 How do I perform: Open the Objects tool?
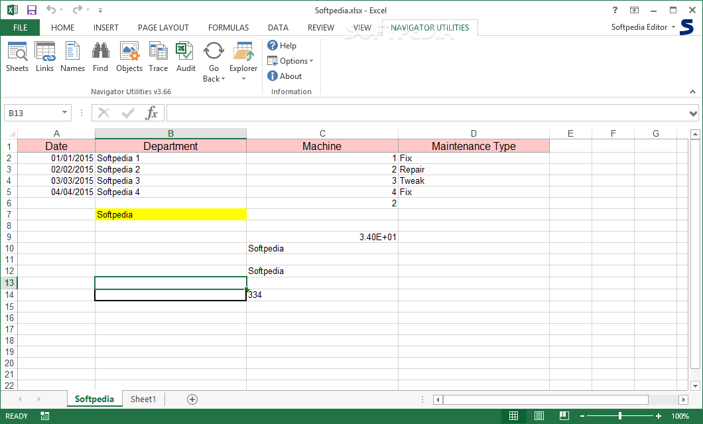pyautogui.click(x=129, y=56)
